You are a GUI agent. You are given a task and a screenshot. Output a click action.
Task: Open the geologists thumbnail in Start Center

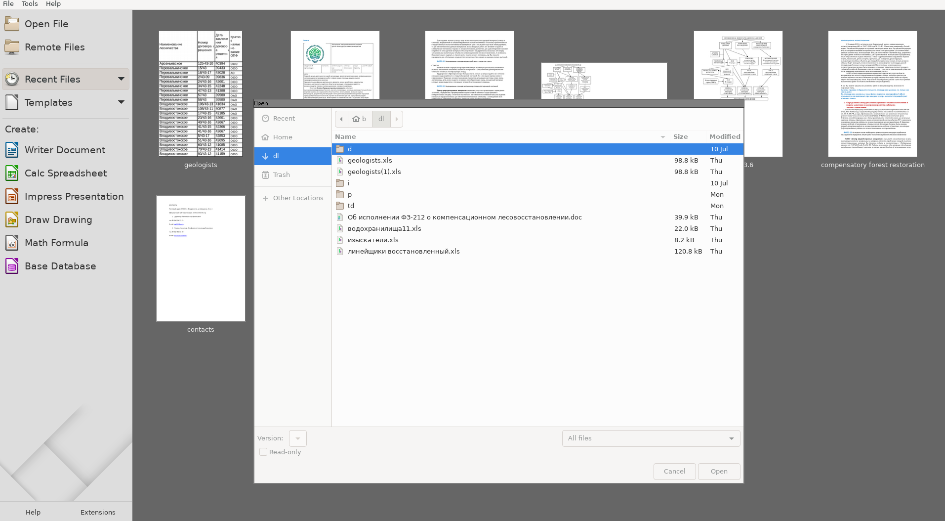tap(201, 94)
